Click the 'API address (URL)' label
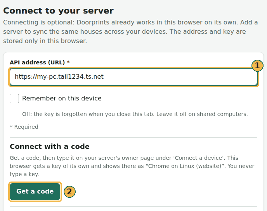 [x=40, y=62]
